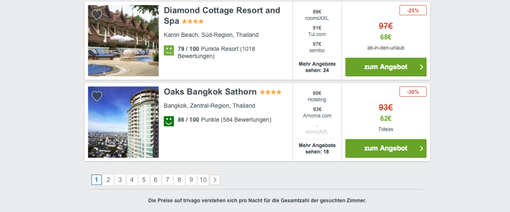The height and width of the screenshot is (212, 510).
Task: Expand more offers for Oaks Bangkok (18)
Action: pyautogui.click(x=317, y=149)
